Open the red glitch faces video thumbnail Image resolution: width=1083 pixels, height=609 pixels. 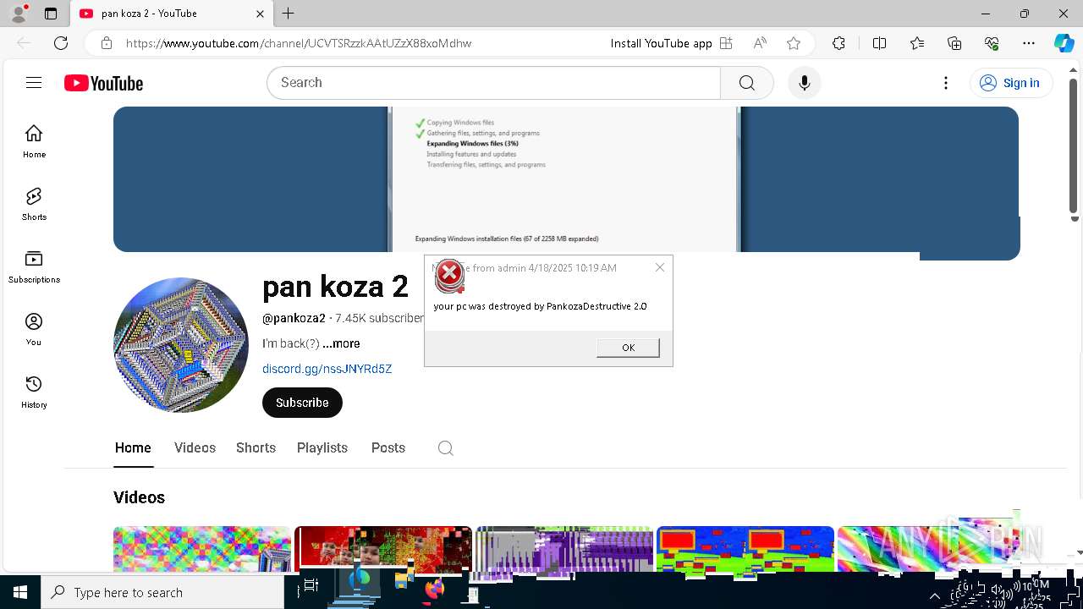383,549
